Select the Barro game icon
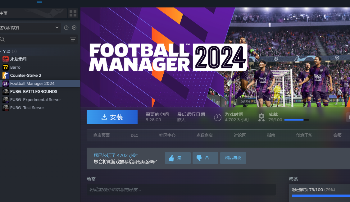 [6, 67]
